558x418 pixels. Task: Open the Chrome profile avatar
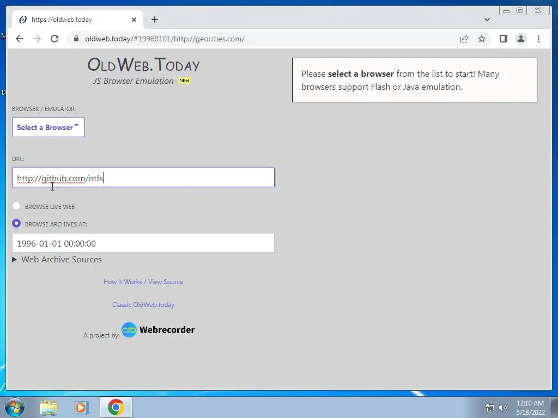[520, 39]
